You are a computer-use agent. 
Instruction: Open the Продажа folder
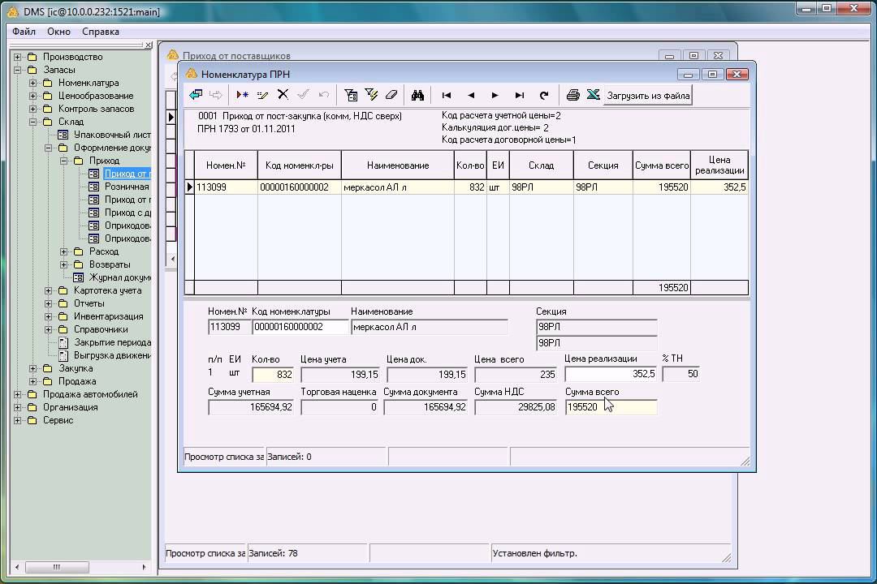pyautogui.click(x=77, y=381)
